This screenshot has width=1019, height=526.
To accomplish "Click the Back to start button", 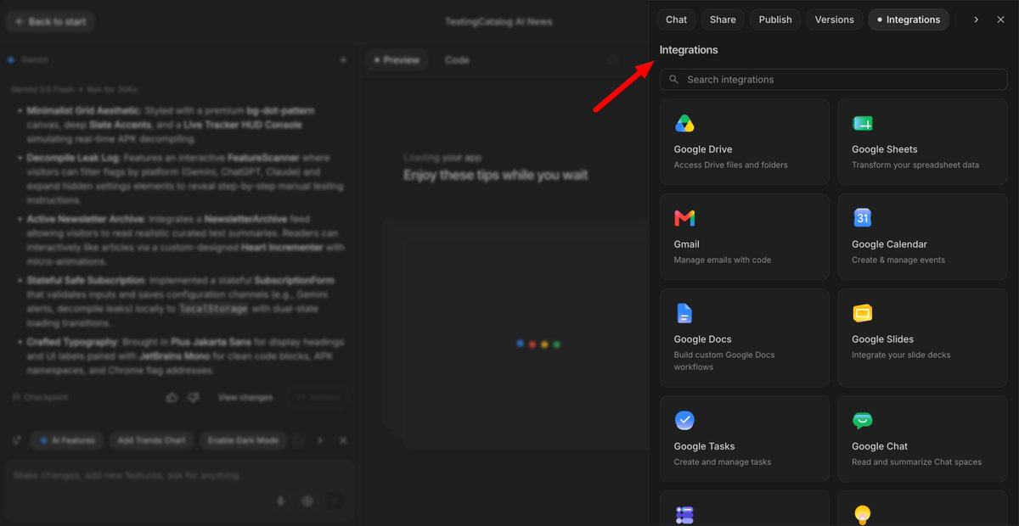I will 50,21.
